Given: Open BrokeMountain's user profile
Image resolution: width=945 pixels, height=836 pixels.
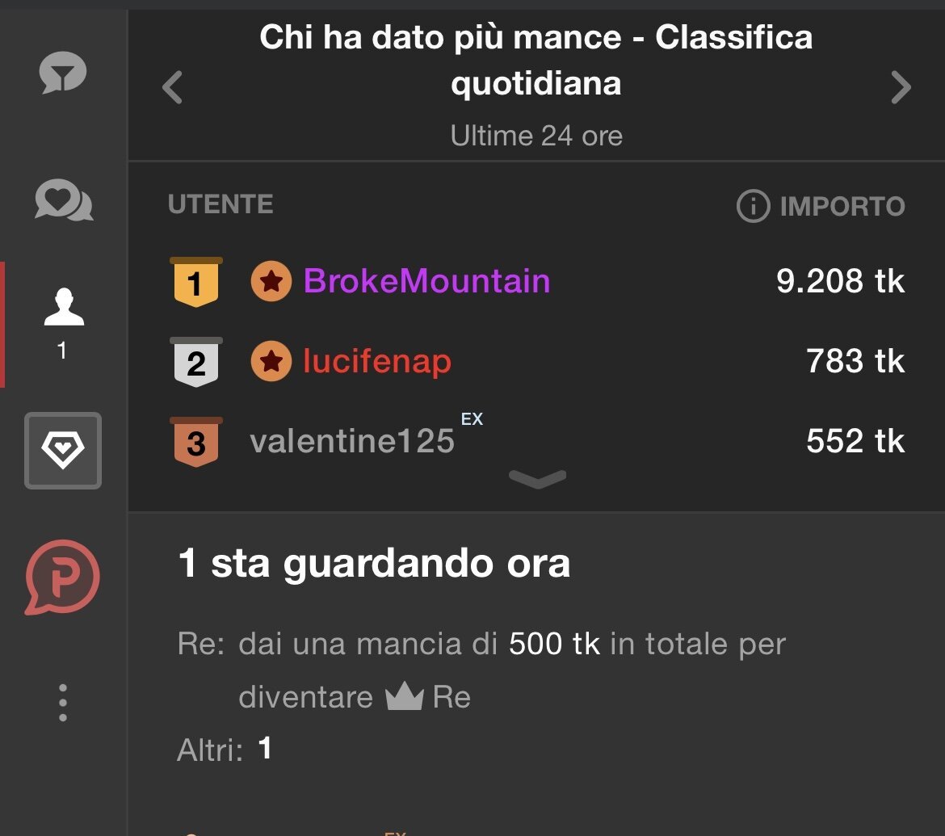Looking at the screenshot, I should point(426,281).
